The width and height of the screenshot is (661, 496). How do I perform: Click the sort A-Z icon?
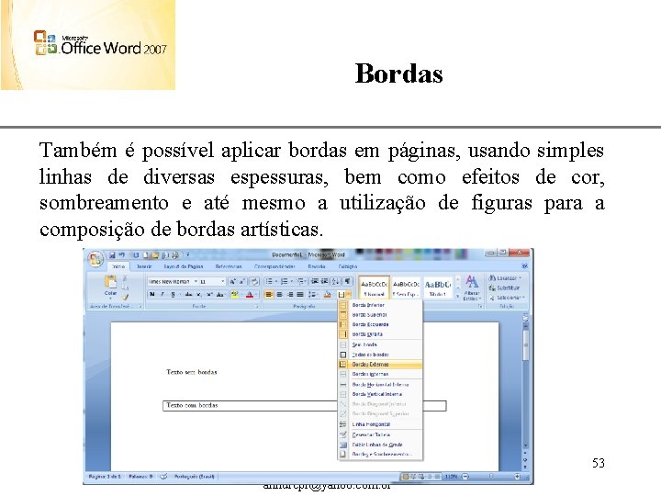[x=336, y=281]
